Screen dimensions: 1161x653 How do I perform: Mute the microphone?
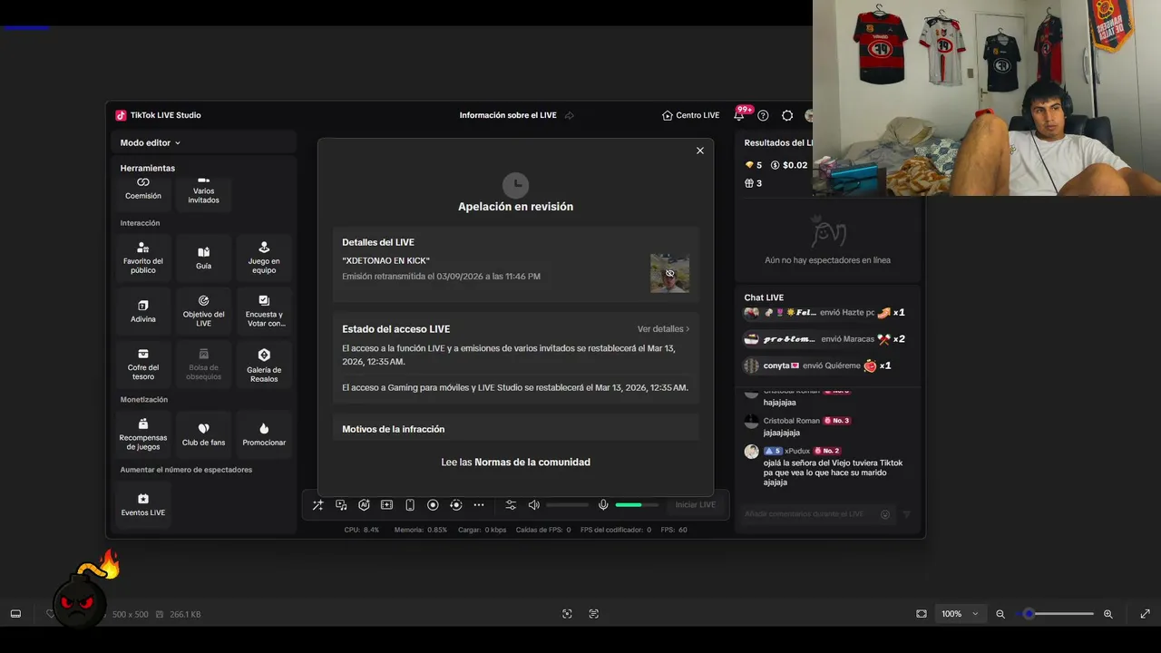coord(603,505)
